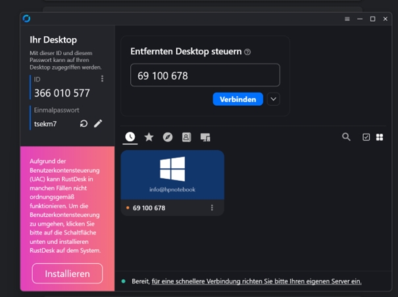The width and height of the screenshot is (398, 297).
Task: Open link to set up your own server
Action: [x=257, y=281]
